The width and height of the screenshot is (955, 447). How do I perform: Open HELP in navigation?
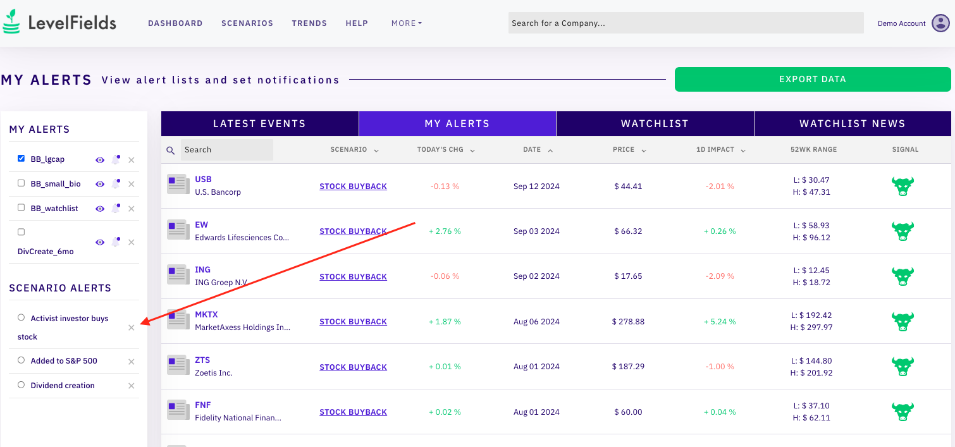(357, 23)
